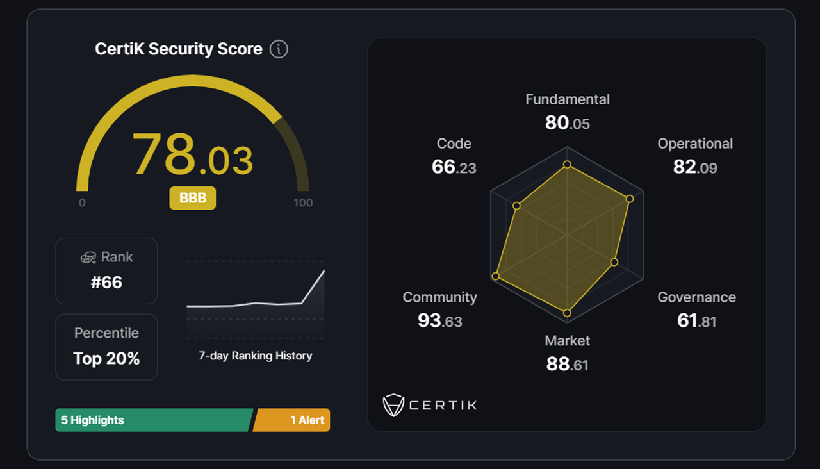Expand the Percentile card details
Screen dimensions: 820x469
(106, 346)
